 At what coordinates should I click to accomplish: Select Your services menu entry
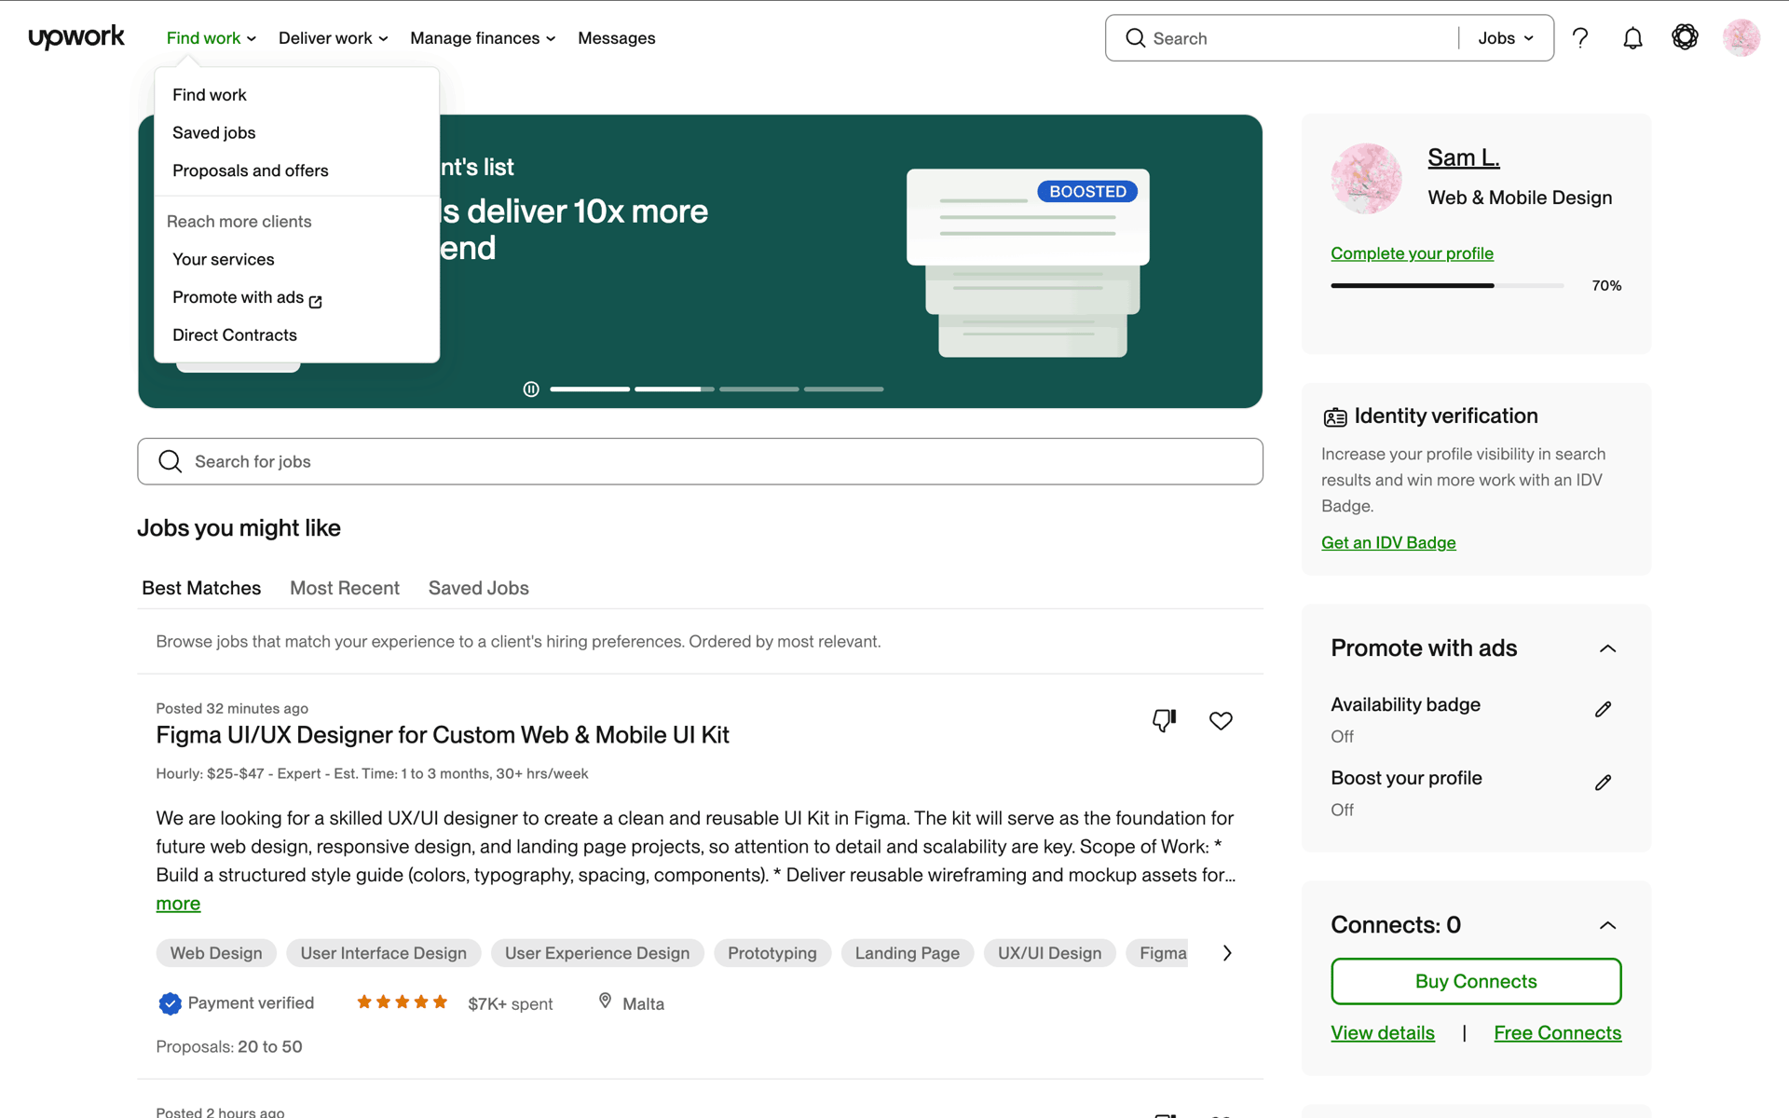tap(223, 259)
